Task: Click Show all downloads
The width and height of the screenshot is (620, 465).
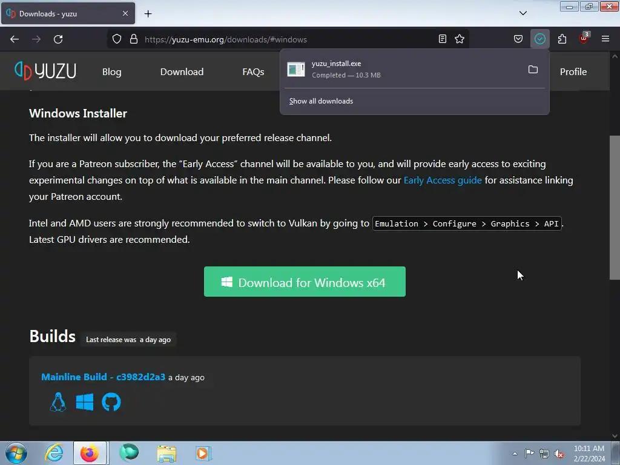Action: point(321,101)
